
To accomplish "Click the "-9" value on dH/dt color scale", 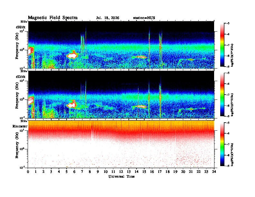I will pyautogui.click(x=228, y=67).
